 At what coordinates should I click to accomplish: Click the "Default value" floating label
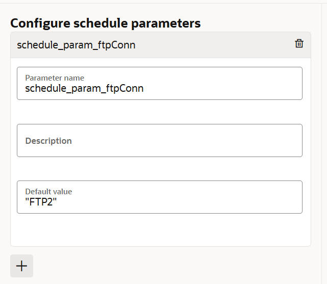(48, 192)
